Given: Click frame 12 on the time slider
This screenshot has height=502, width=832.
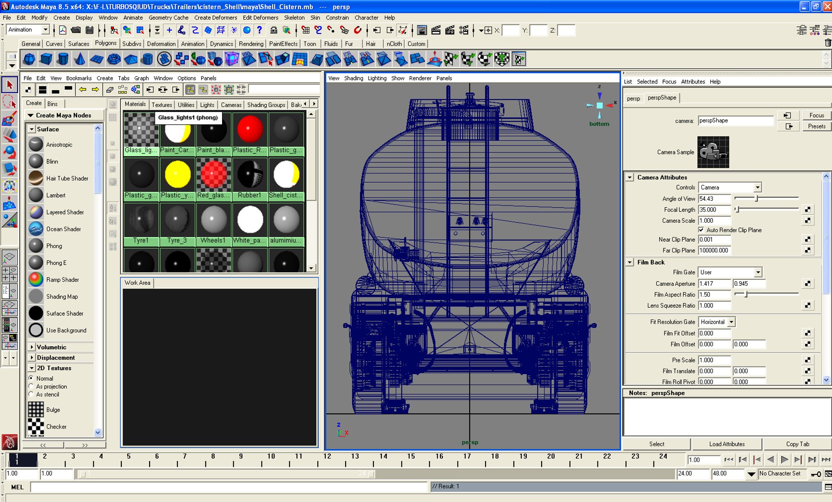Looking at the screenshot, I should pyautogui.click(x=327, y=460).
